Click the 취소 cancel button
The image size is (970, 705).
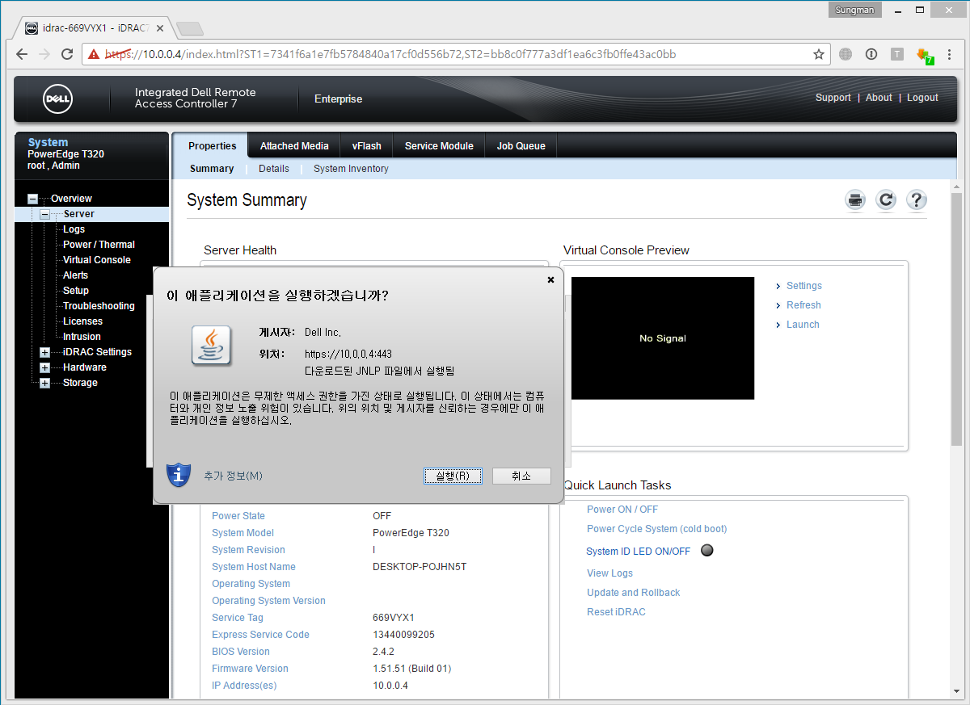521,476
